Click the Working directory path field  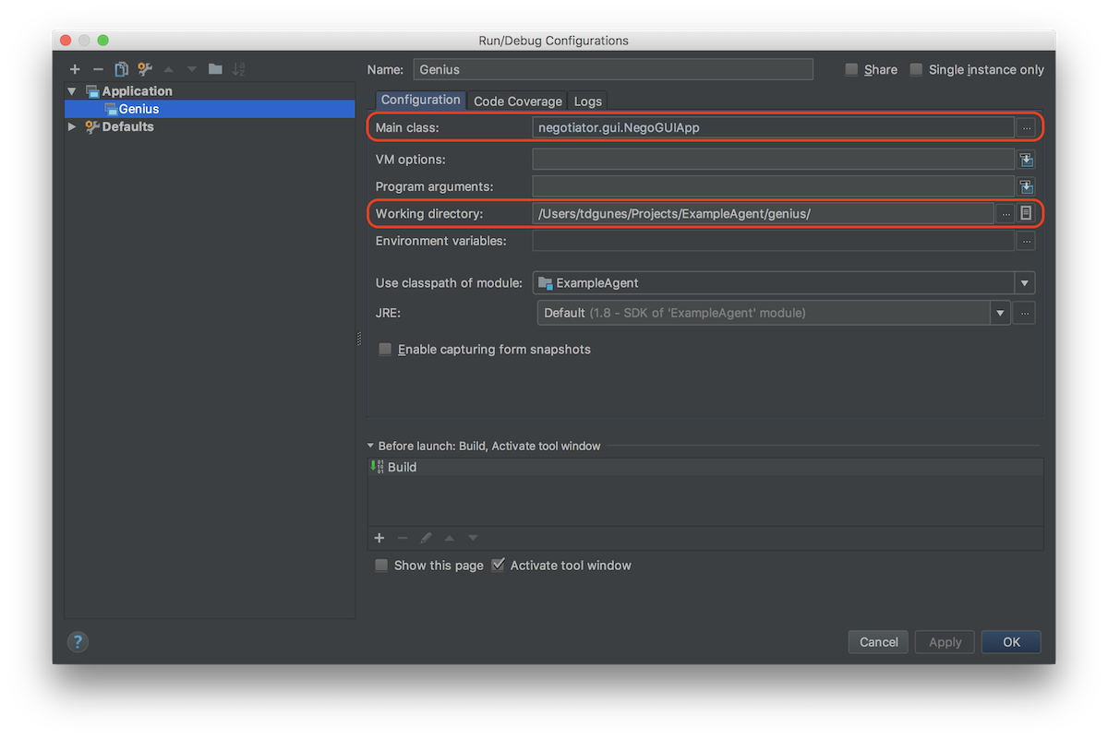tap(763, 213)
